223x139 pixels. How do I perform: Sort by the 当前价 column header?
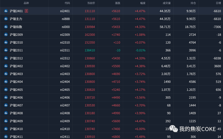click(91, 3)
